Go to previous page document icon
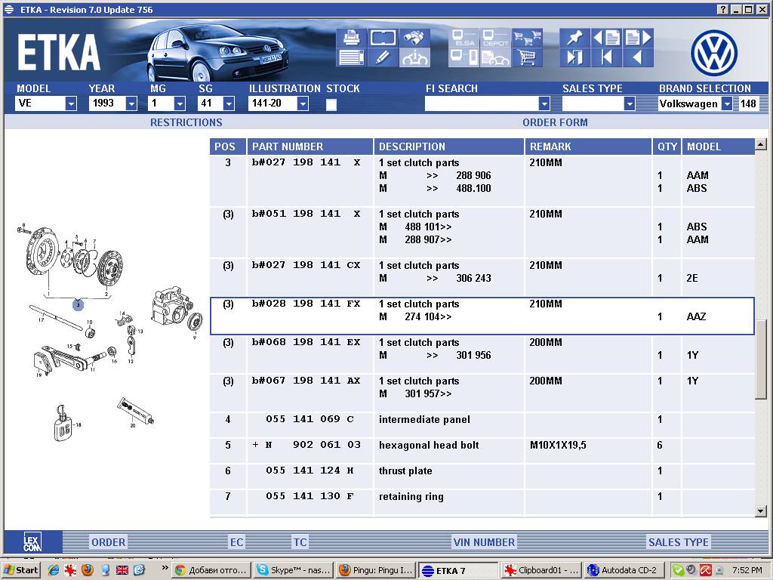The image size is (773, 580). [x=606, y=37]
